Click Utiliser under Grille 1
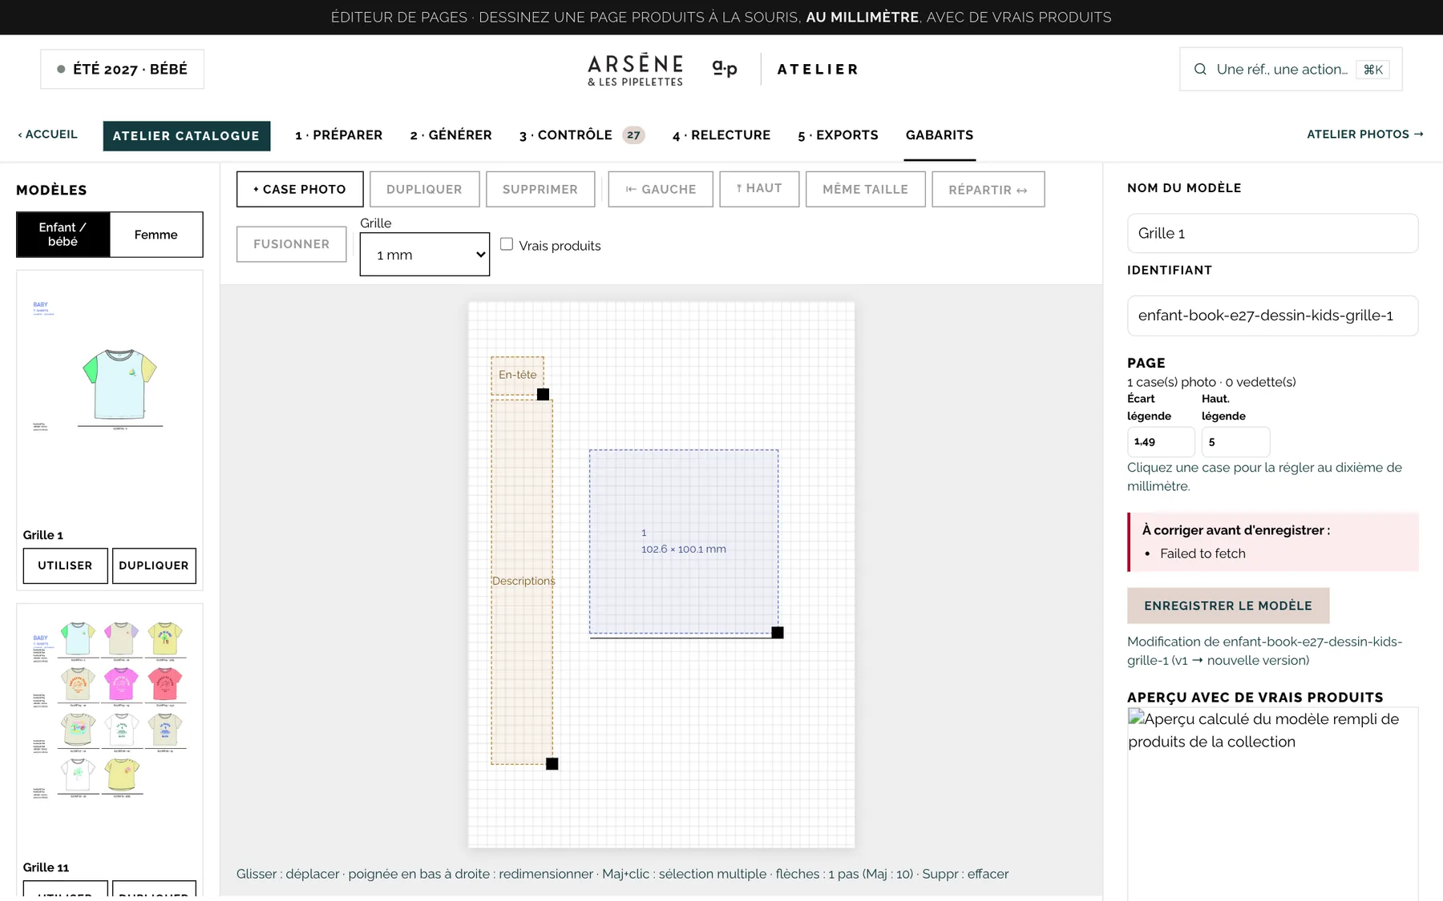 pyautogui.click(x=65, y=565)
